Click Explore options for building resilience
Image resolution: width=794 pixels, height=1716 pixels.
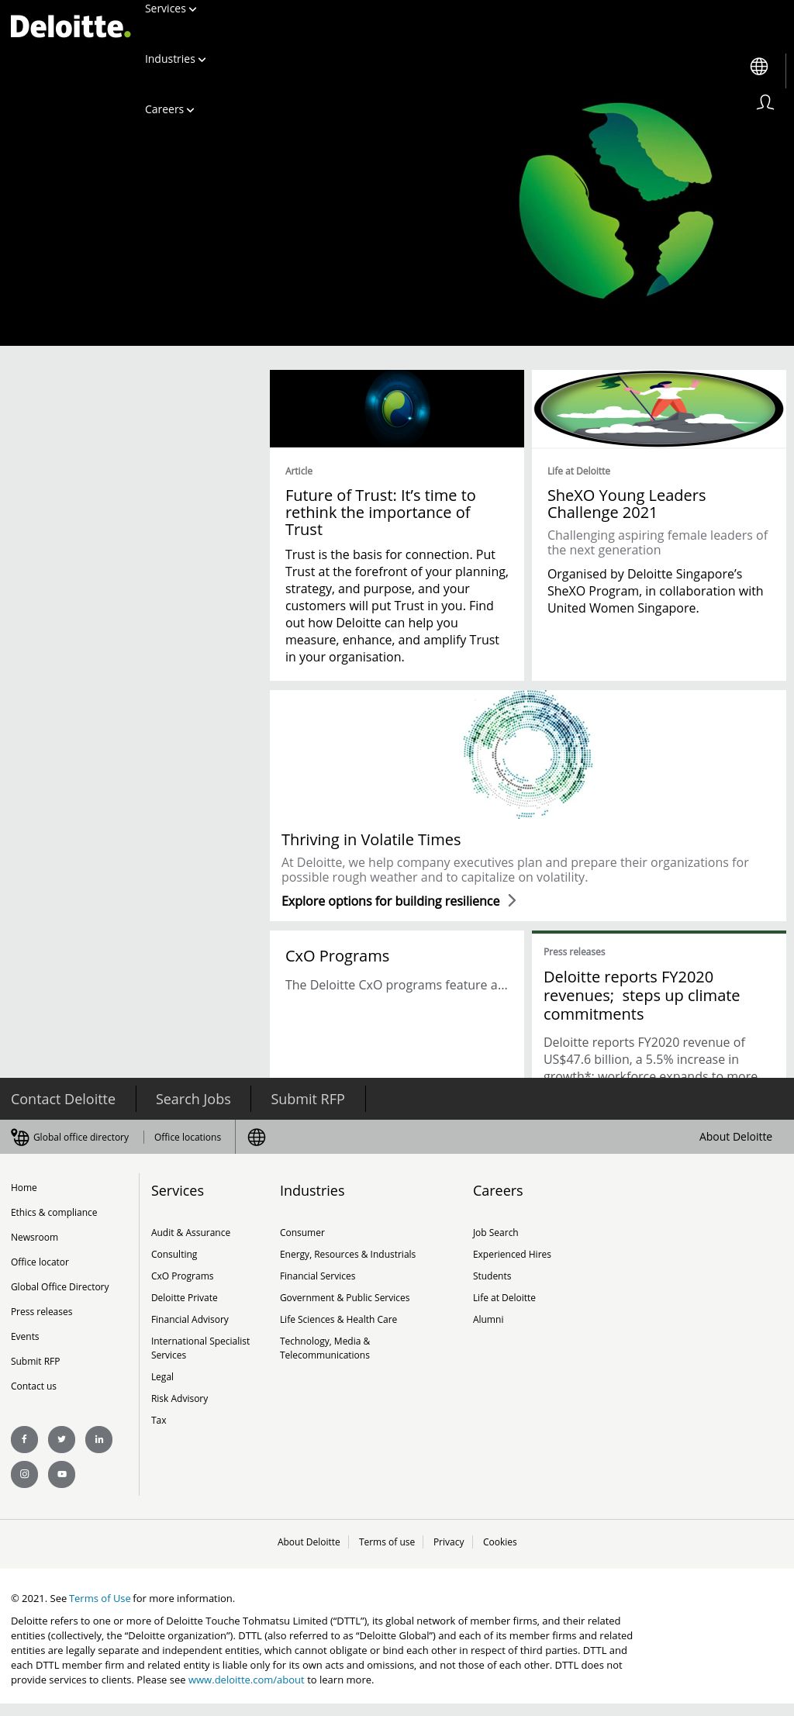390,901
